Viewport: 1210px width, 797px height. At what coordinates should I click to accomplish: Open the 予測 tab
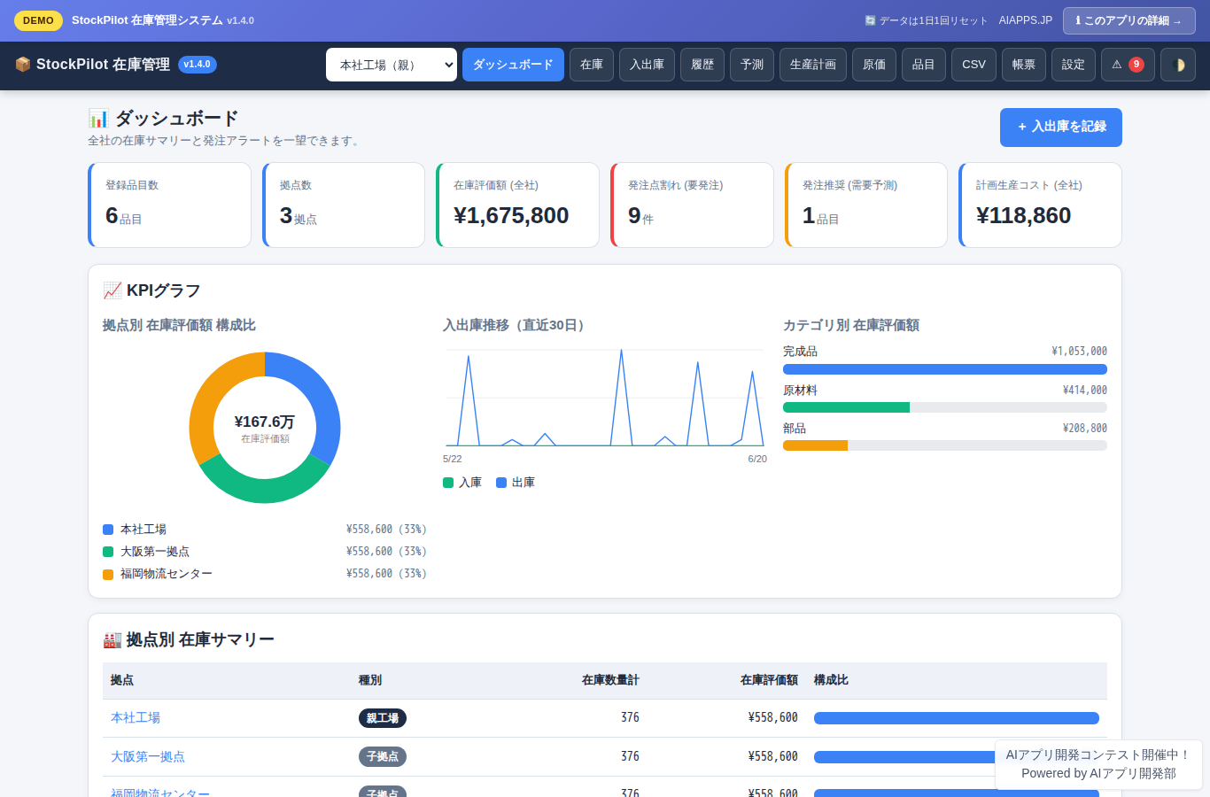(x=752, y=65)
